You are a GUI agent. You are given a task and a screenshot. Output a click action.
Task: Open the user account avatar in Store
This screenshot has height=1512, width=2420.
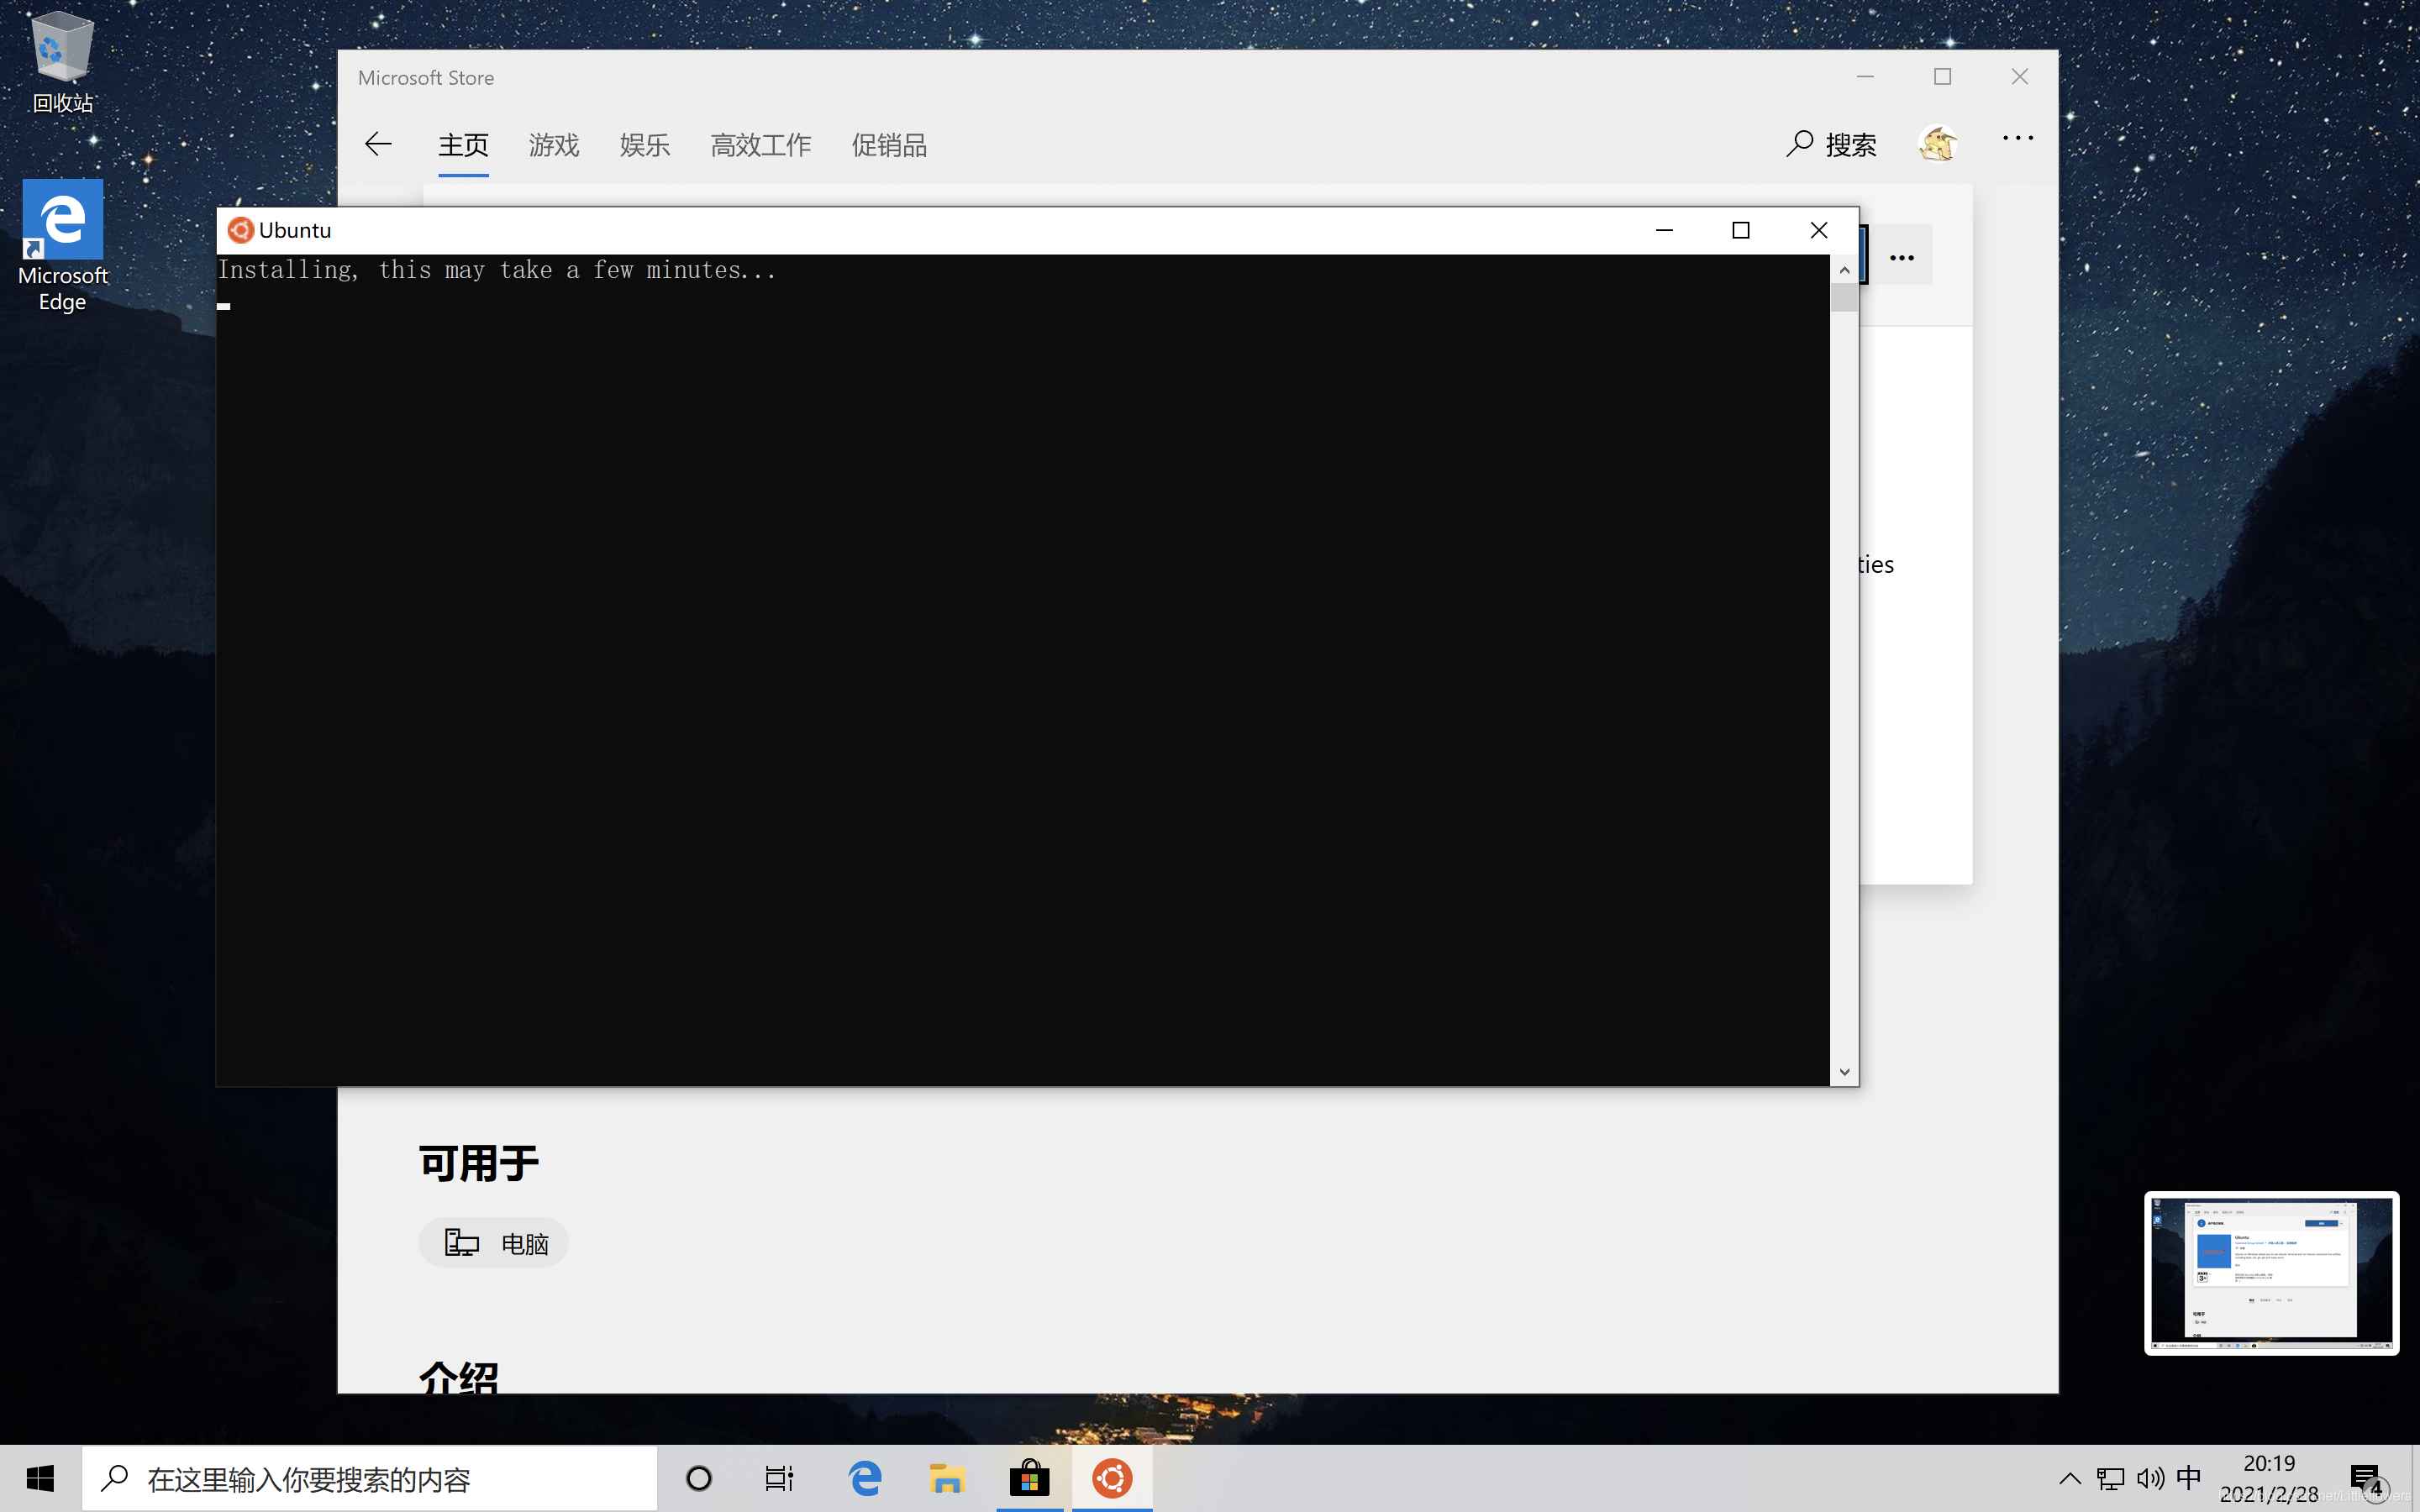pyautogui.click(x=1938, y=144)
